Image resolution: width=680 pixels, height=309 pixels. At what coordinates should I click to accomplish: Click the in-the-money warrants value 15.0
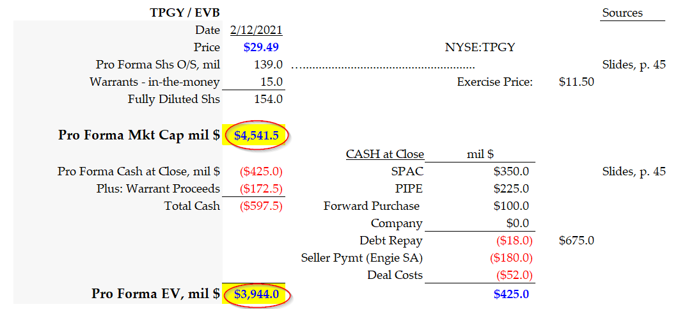pyautogui.click(x=271, y=82)
